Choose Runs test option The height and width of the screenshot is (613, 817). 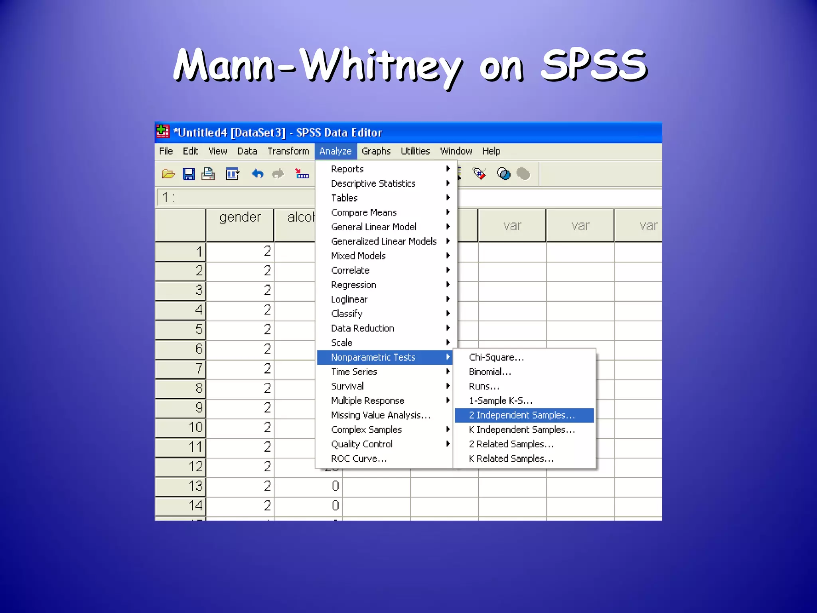pyautogui.click(x=524, y=386)
